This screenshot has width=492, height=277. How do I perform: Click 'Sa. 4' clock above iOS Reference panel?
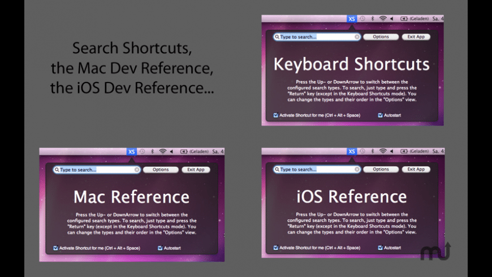click(x=438, y=151)
